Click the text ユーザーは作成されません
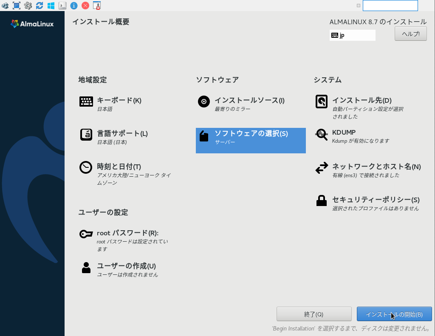Screen dimensions: 435x336 127,275
